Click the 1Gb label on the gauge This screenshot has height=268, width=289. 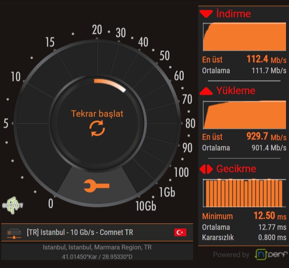point(167,192)
